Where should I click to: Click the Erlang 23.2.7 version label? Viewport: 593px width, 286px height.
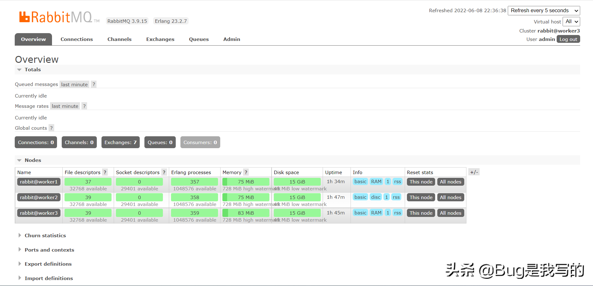click(x=171, y=21)
